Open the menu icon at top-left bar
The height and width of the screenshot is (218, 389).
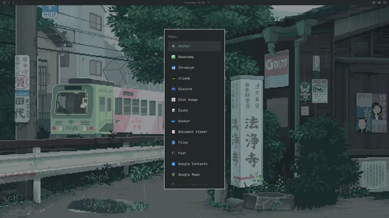[x=4, y=2]
